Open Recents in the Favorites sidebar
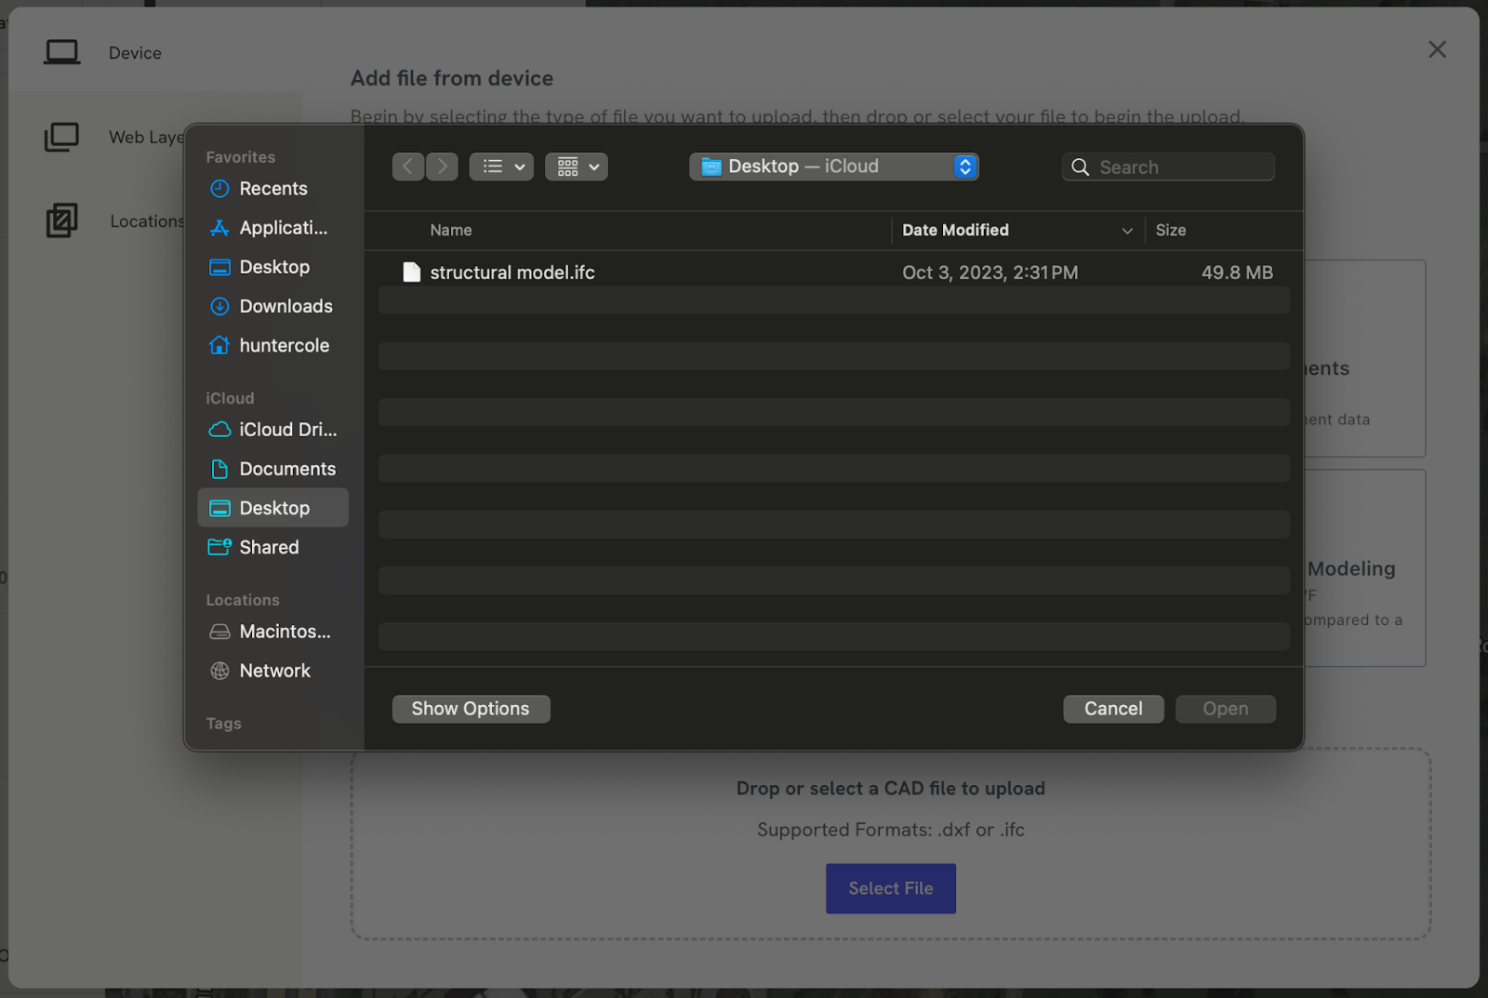This screenshot has width=1488, height=998. [x=273, y=189]
